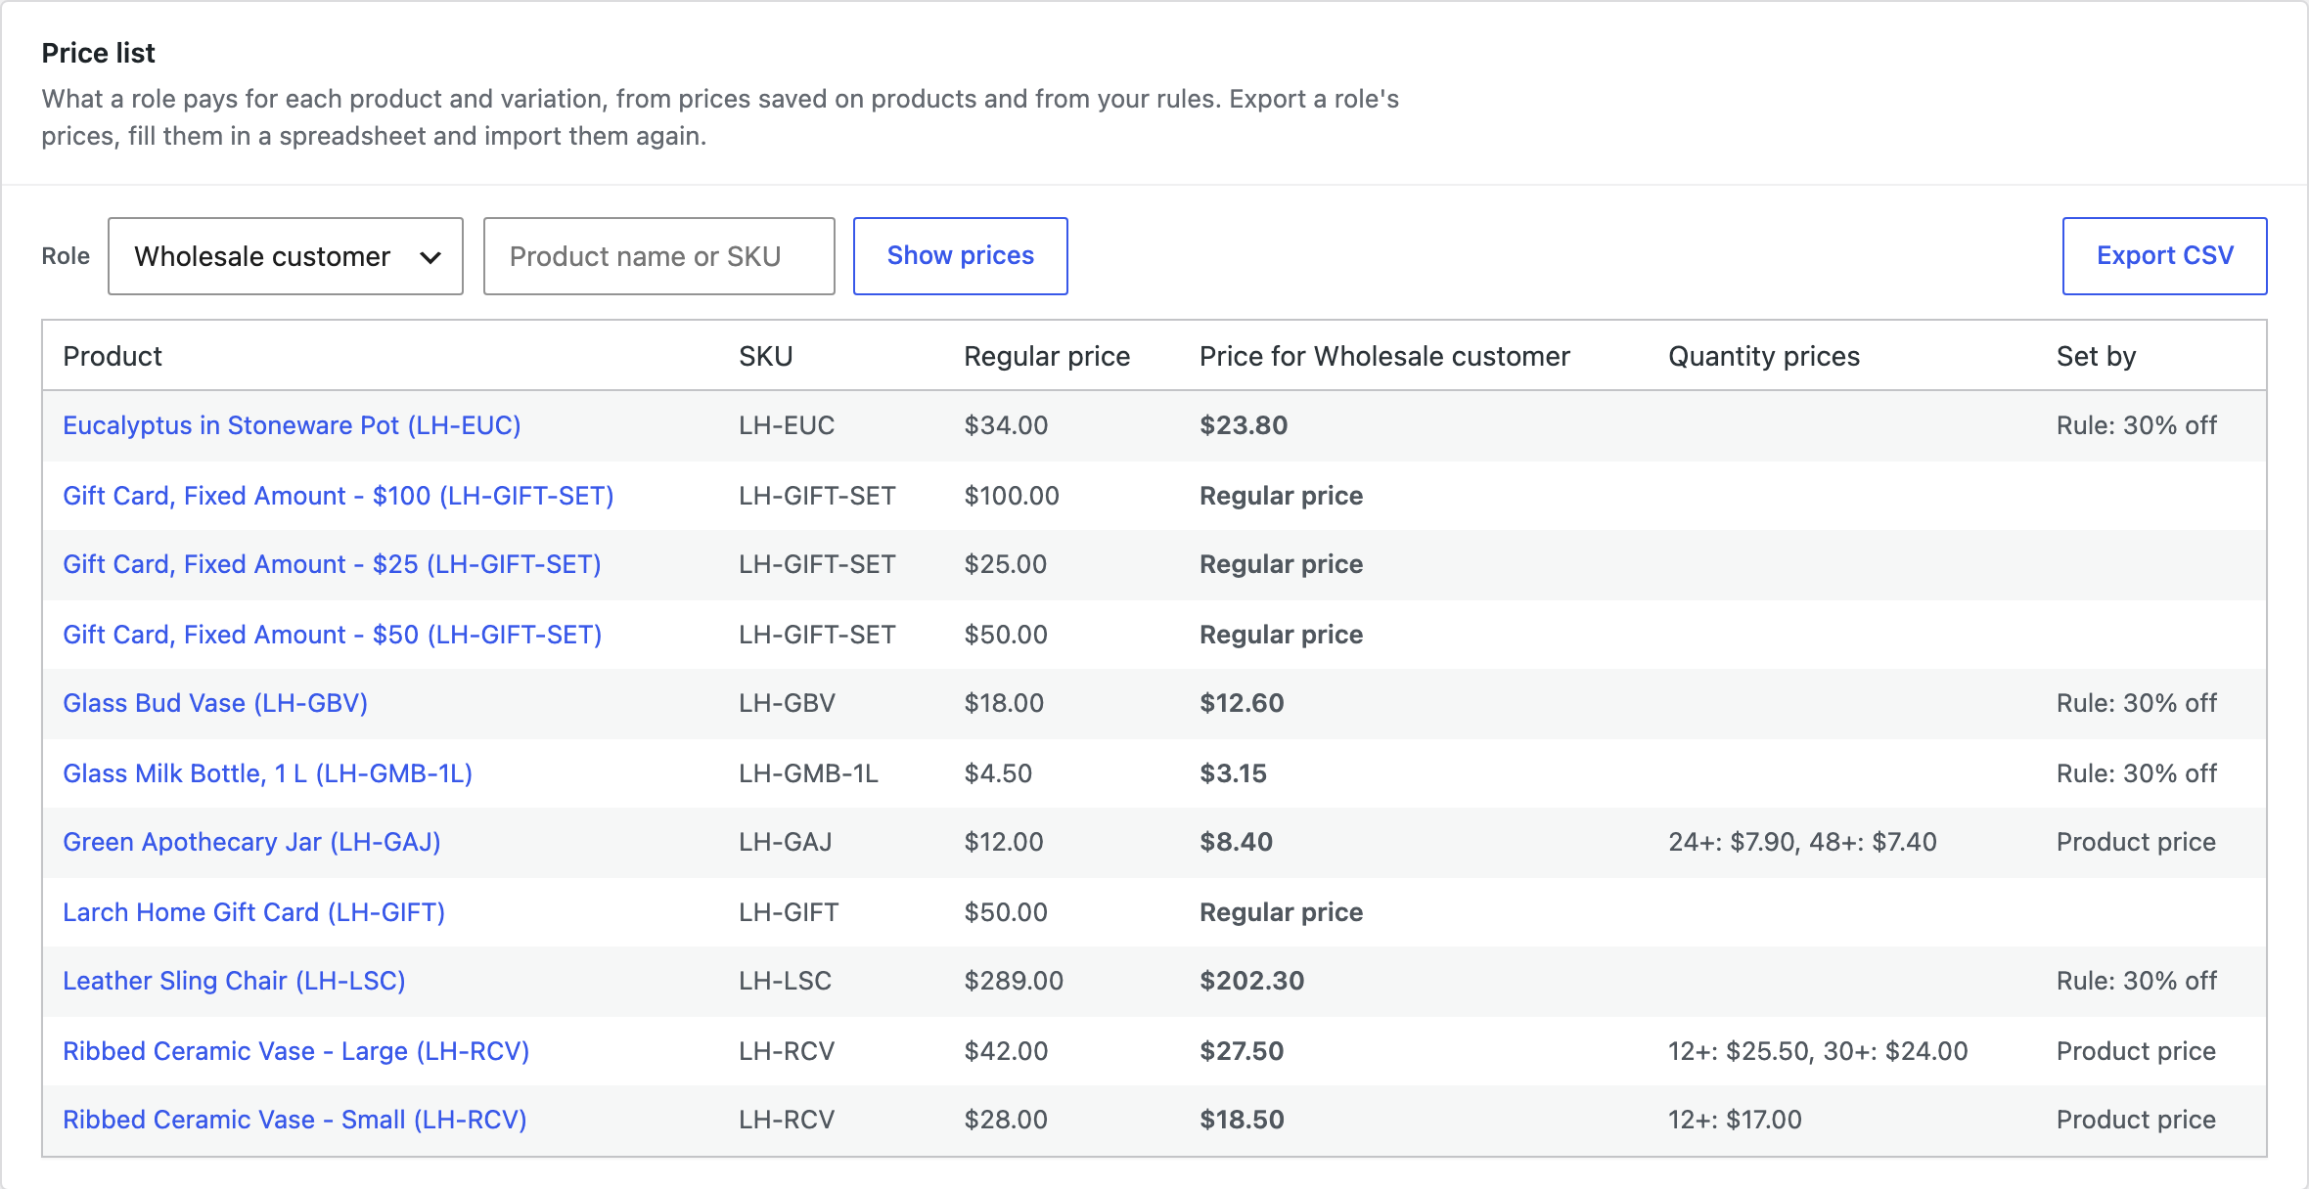Click the SKU cell LH-EUC
The image size is (2309, 1189).
click(787, 425)
